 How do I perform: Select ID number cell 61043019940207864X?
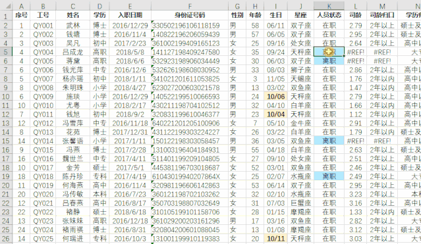(x=190, y=176)
